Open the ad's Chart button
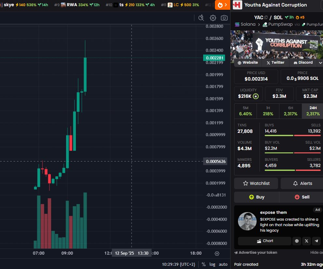Image resolution: width=323 pixels, height=269 pixels. coord(265,241)
